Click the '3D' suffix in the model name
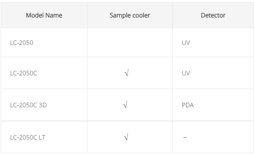Image resolution: width=255 pixels, height=154 pixels. 43,105
